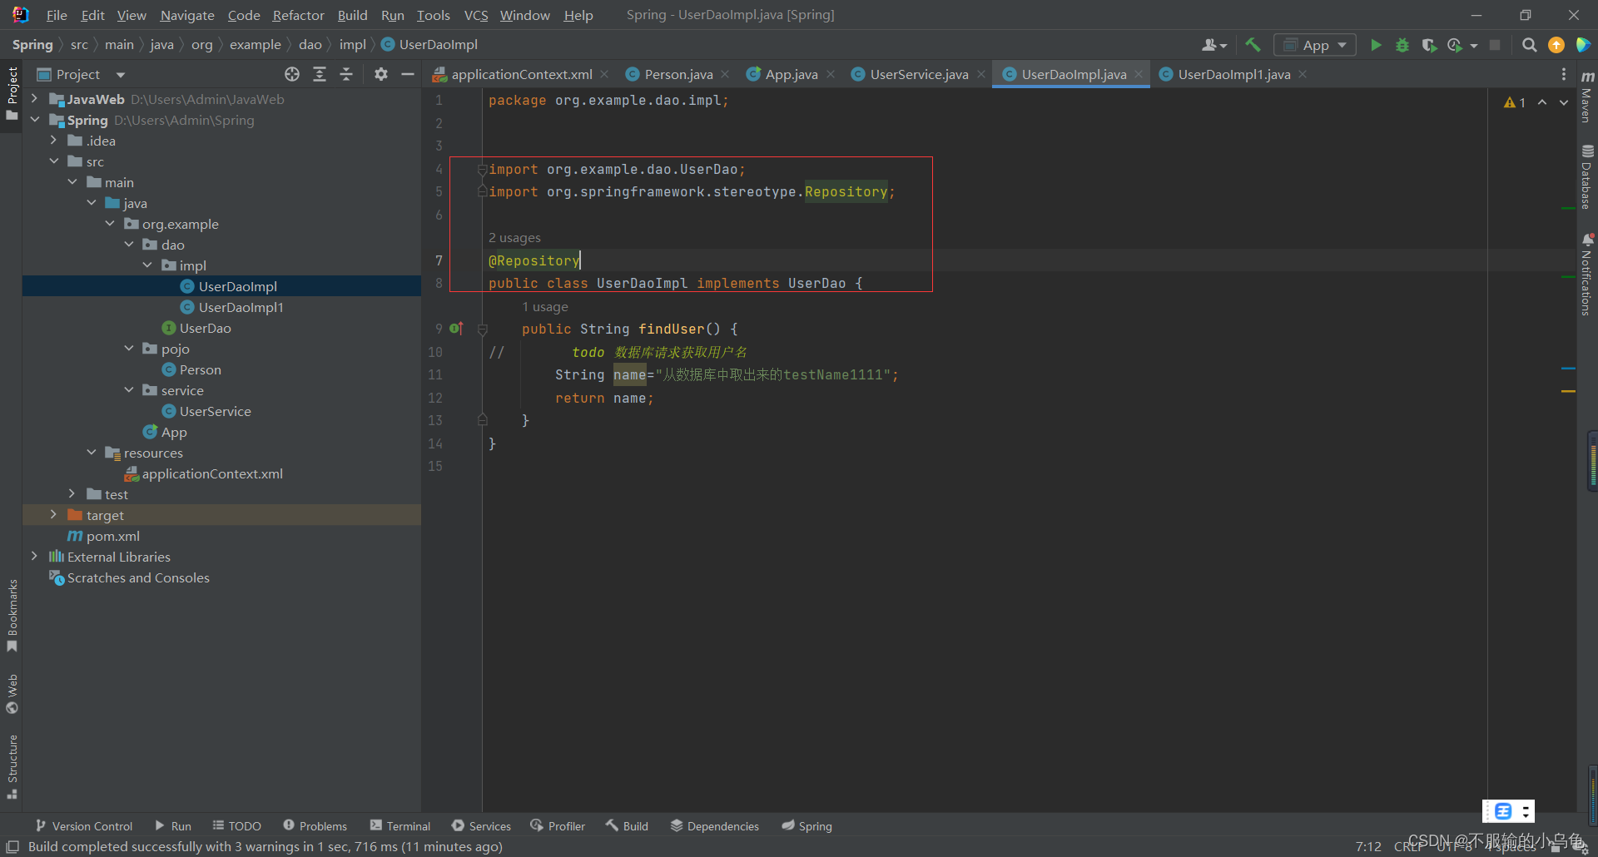Open the VCS menu
The height and width of the screenshot is (857, 1598).
click(x=476, y=15)
